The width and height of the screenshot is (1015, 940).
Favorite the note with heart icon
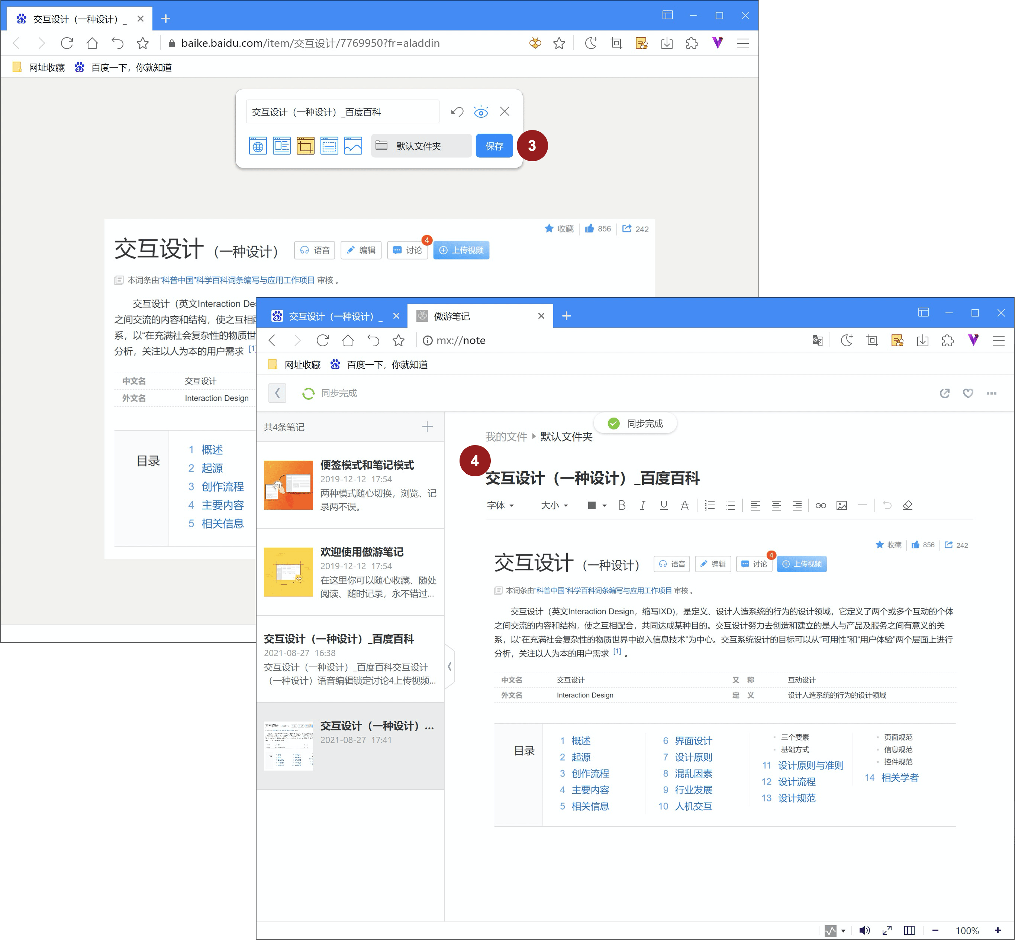tap(968, 393)
